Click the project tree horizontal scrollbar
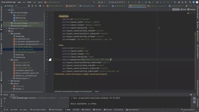The height and width of the screenshot is (112, 199). [23, 92]
